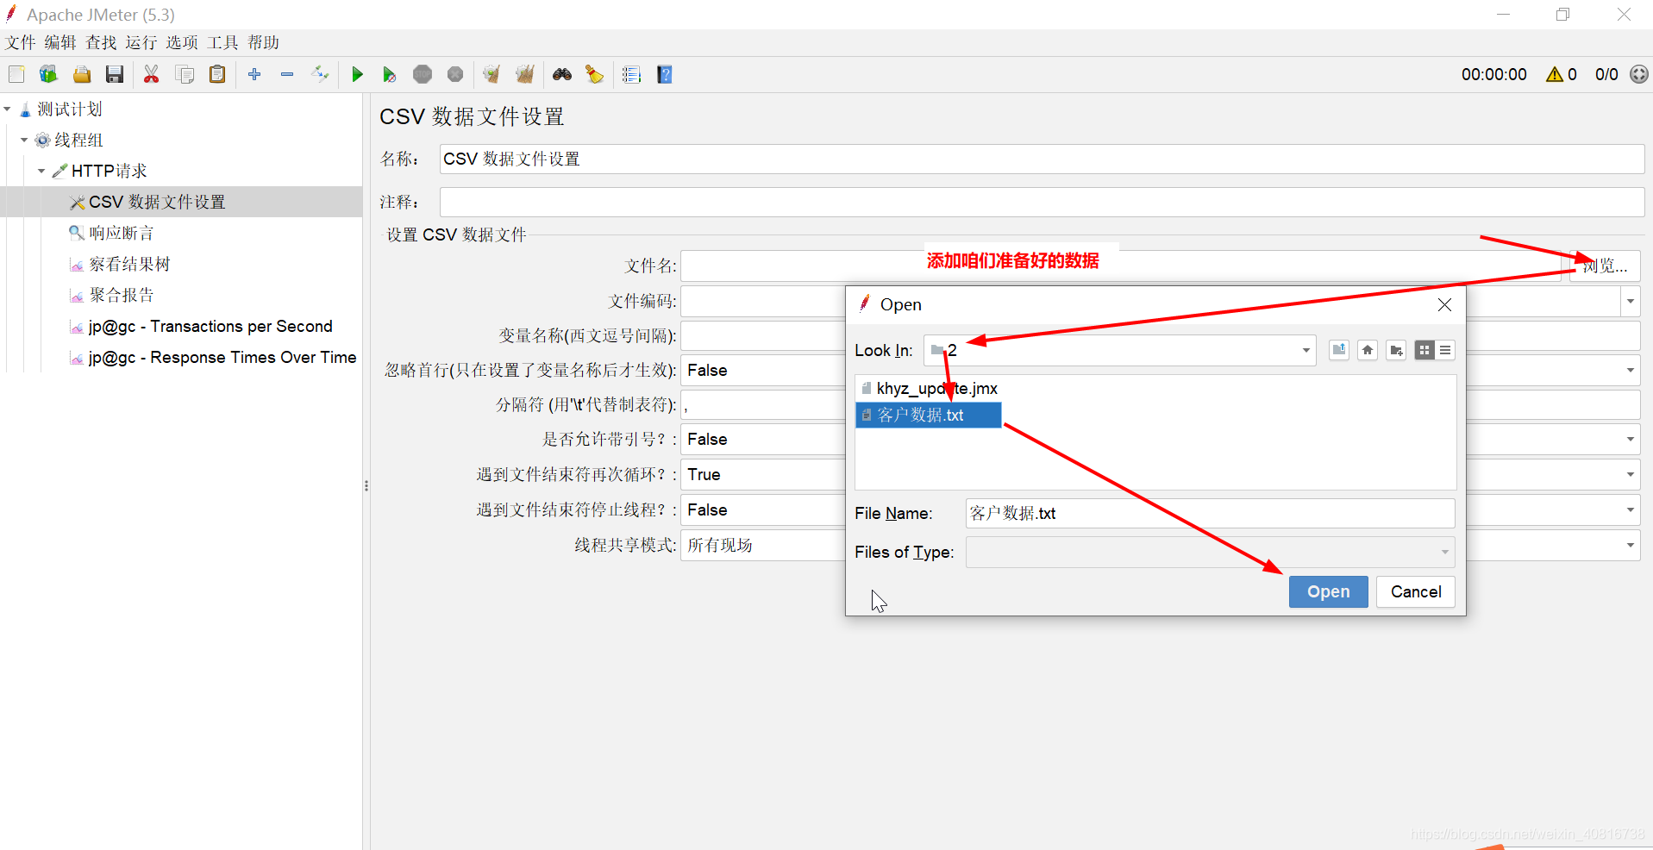
Task: Open the 遇到文件结束符停止线程 dropdown arrow
Action: 1630,510
